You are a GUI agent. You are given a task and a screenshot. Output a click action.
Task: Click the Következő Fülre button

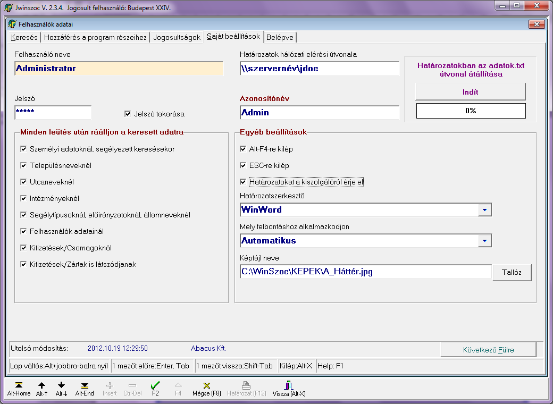(x=489, y=350)
